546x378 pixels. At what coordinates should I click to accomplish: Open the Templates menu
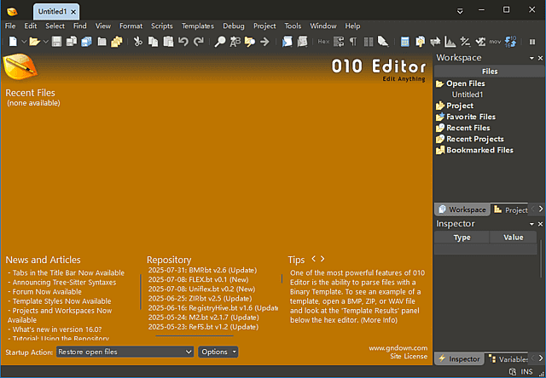tap(197, 26)
